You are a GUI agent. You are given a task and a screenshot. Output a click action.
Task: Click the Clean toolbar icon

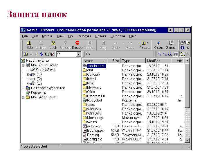click(158, 43)
